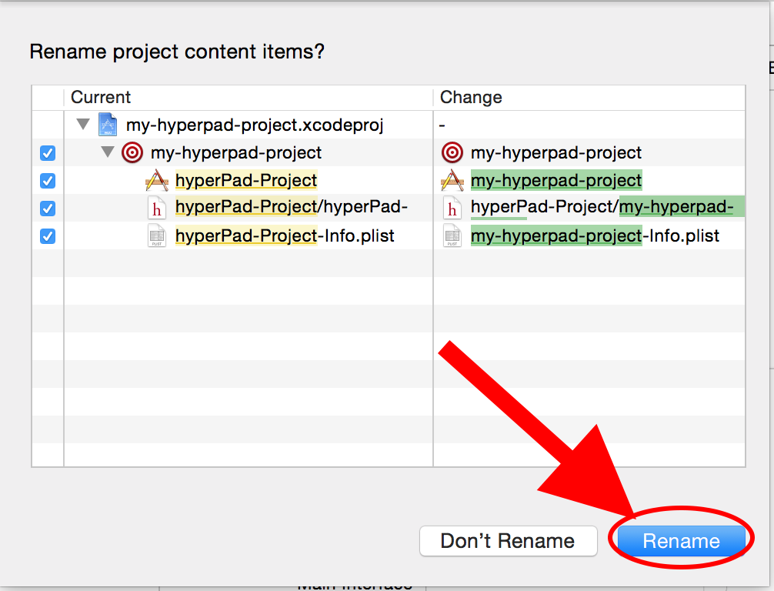Click plist icon beside my-hyperpad-project-Info.plist
This screenshot has height=591, width=774.
point(452,236)
